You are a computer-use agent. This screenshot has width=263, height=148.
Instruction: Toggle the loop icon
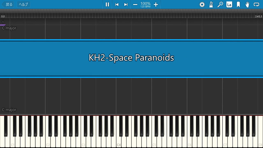[256, 5]
